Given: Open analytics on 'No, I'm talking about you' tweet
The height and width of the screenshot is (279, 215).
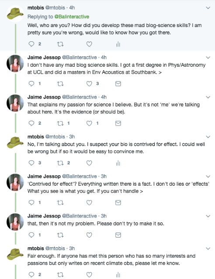Looking at the screenshot, I should click(x=118, y=163).
